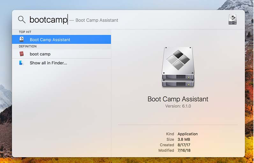Click the Version: 6.1.0 text

pyautogui.click(x=178, y=106)
